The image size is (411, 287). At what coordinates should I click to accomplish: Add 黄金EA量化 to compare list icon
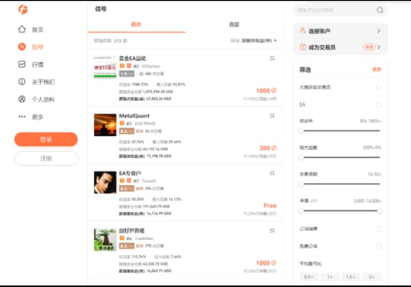[x=272, y=58]
